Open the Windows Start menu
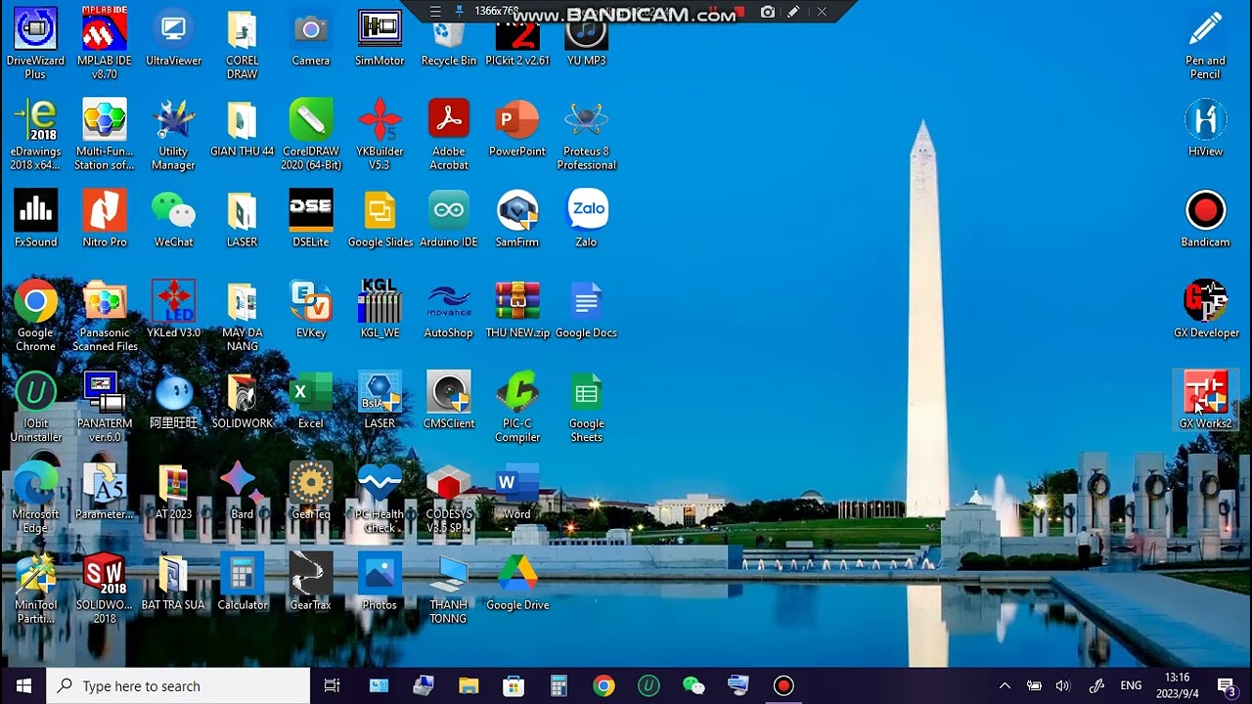This screenshot has height=704, width=1252. point(23,685)
